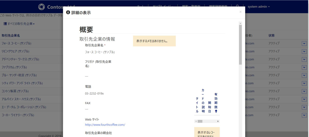The width and height of the screenshot is (309, 137).
Task: Sort by タイトル column header
Action: tap(197, 105)
